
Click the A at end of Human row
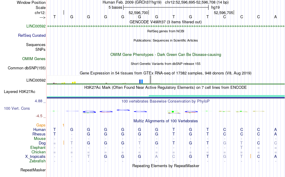275,129
